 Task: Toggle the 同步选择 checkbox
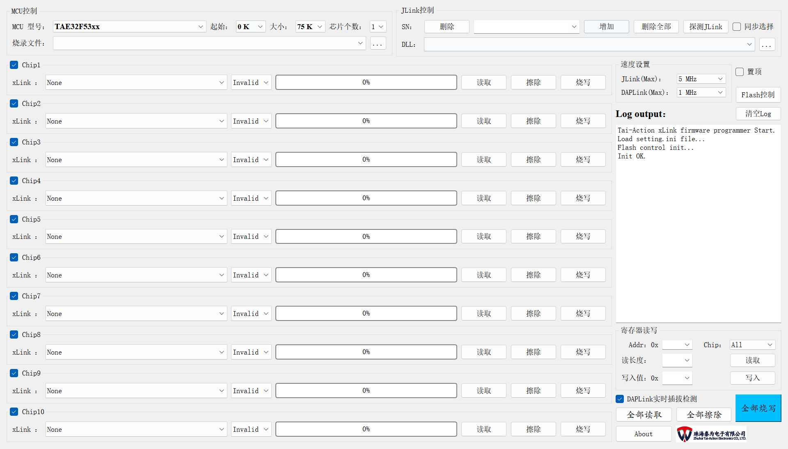pos(737,27)
